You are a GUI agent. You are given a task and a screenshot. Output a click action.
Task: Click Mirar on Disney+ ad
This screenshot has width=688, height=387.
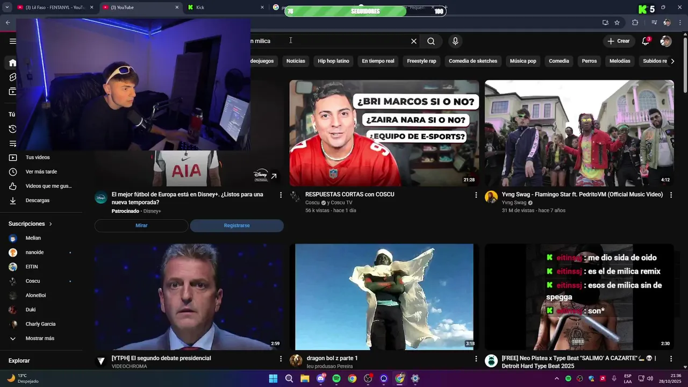pyautogui.click(x=141, y=226)
